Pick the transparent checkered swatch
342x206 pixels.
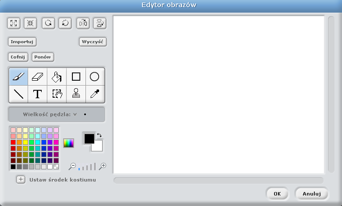(56, 167)
